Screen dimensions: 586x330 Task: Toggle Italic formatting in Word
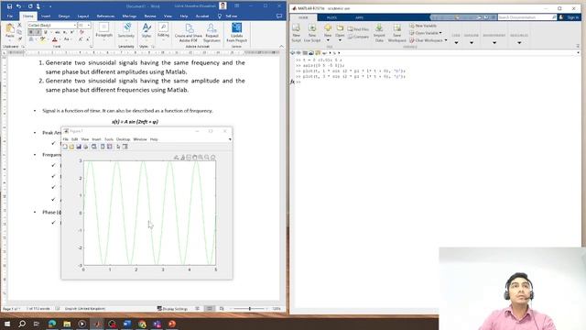pyautogui.click(x=38, y=32)
